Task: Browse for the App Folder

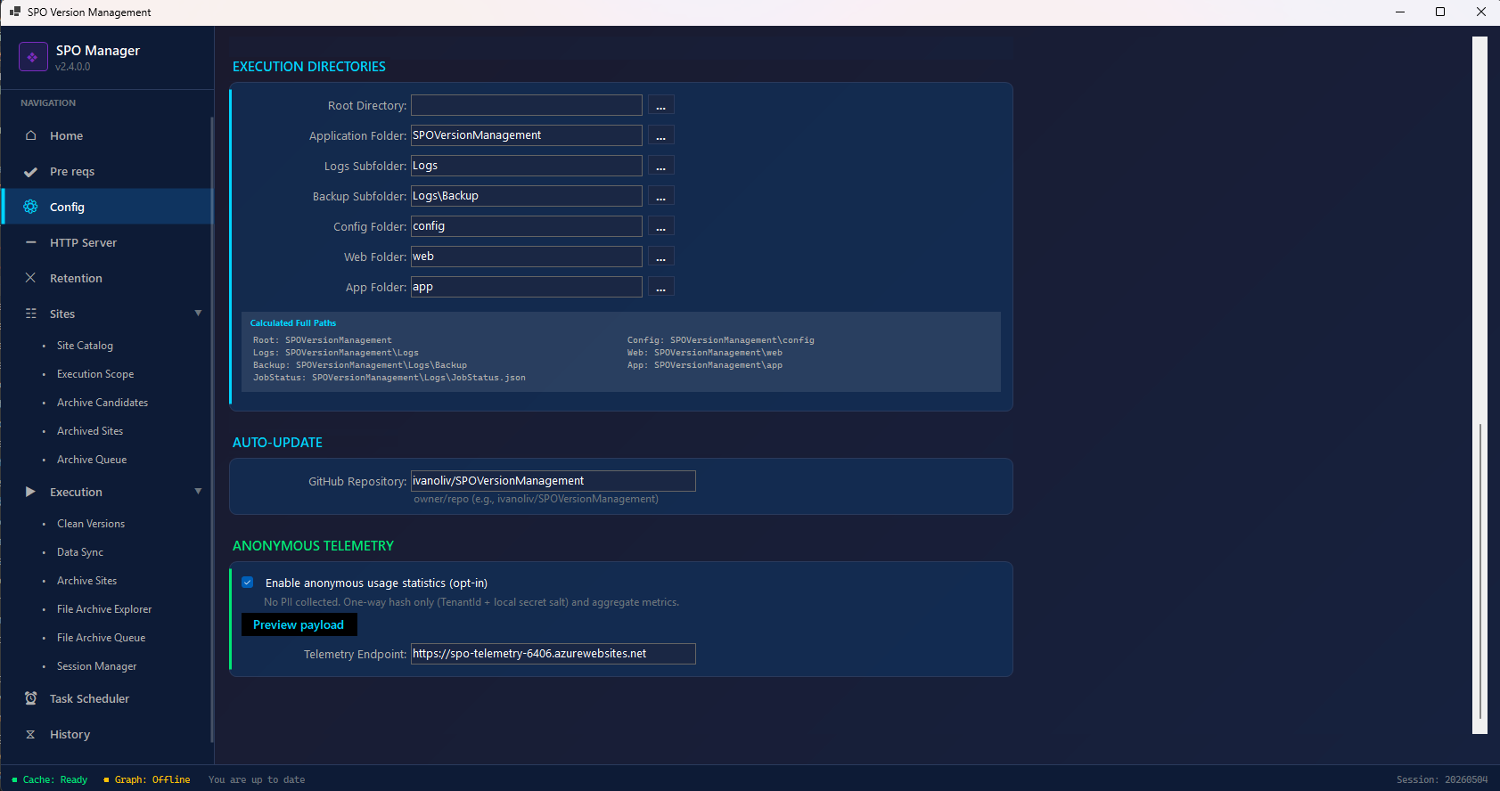Action: 660,287
